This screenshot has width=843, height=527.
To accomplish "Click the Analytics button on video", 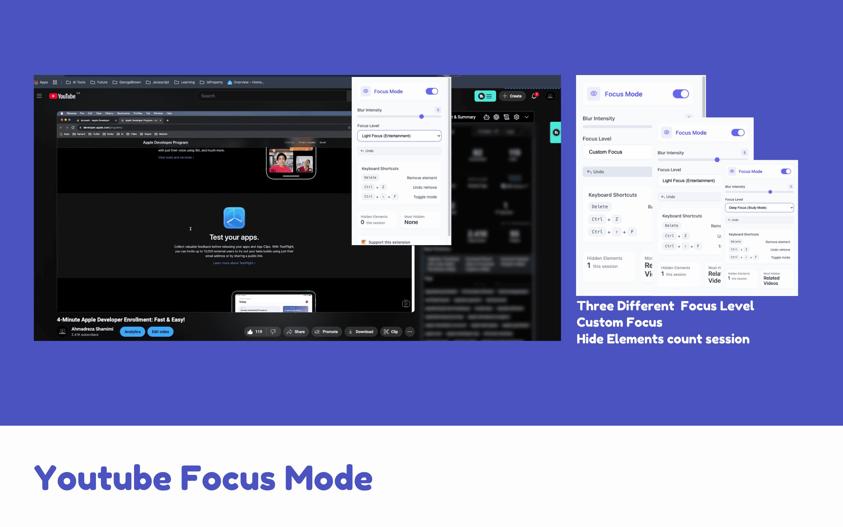I will coord(132,331).
